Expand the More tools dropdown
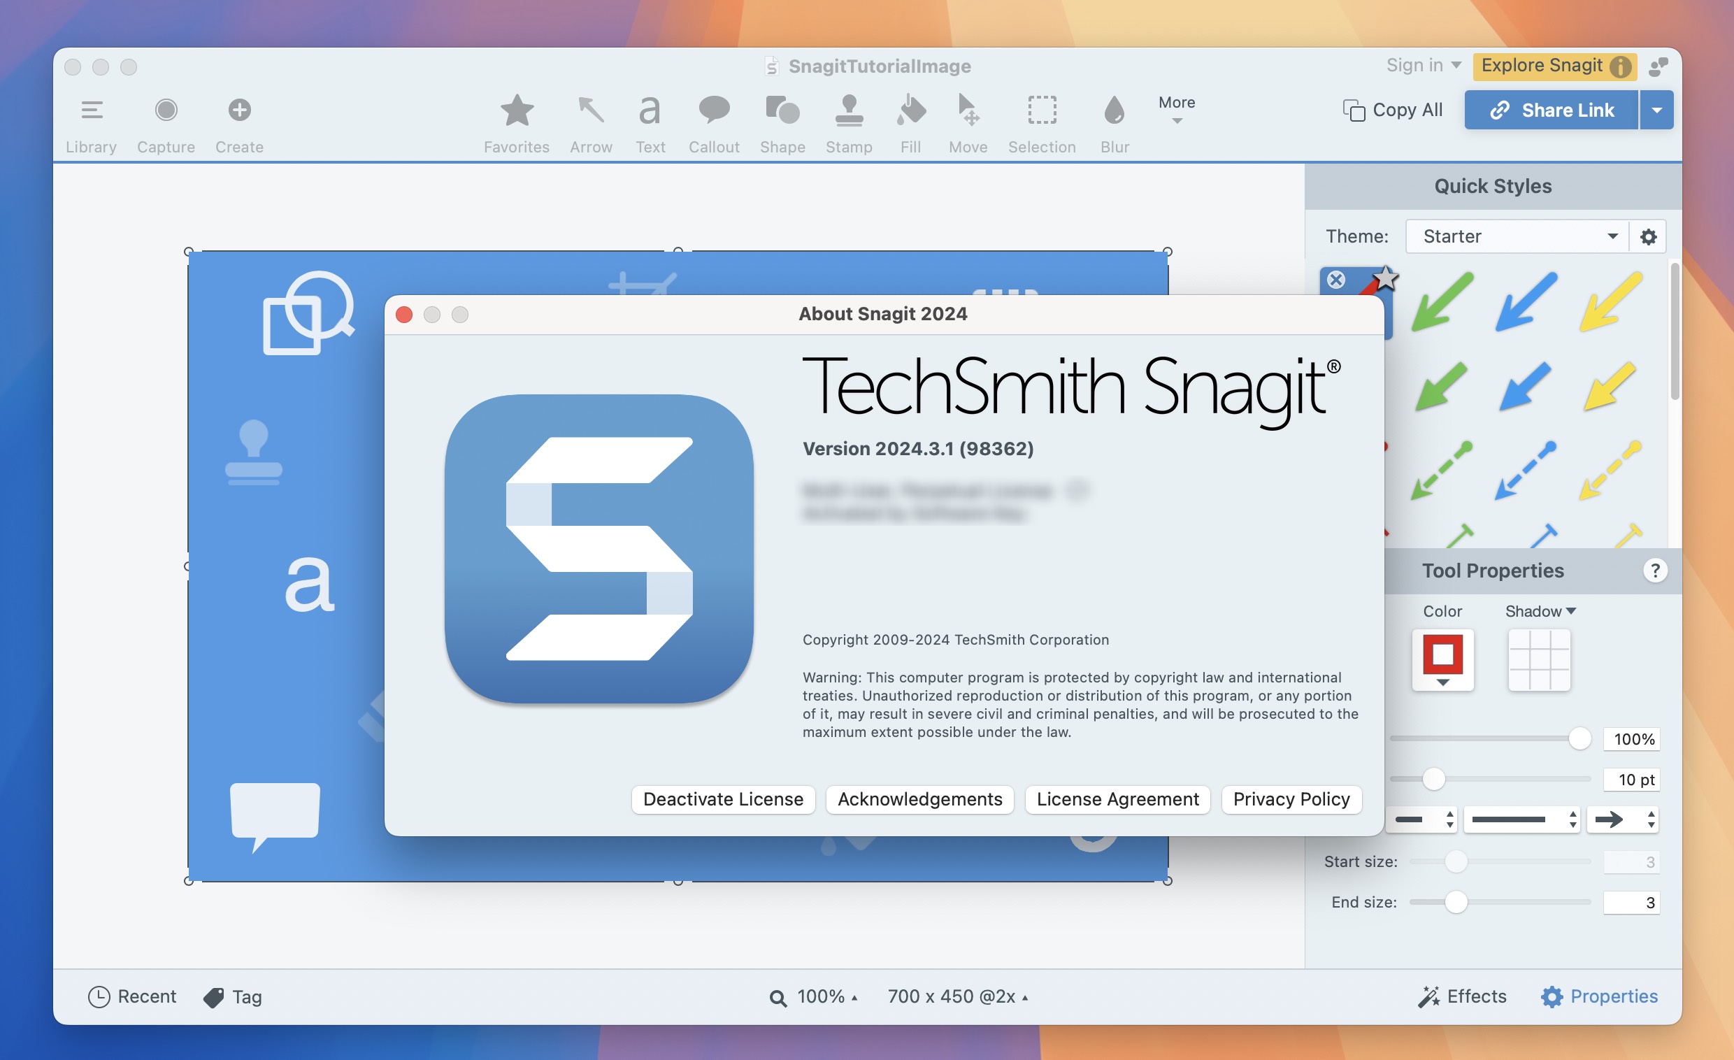The image size is (1734, 1060). pyautogui.click(x=1176, y=111)
